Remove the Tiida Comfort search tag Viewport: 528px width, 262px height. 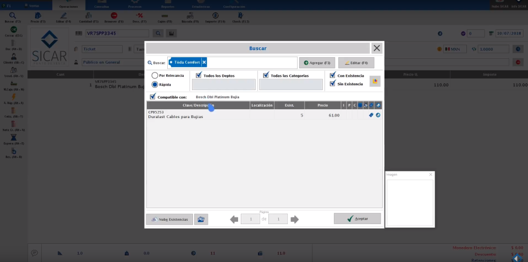pos(205,62)
